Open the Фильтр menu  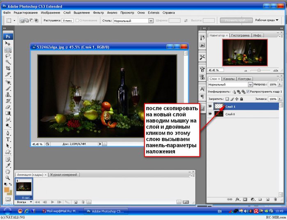coord(98,13)
